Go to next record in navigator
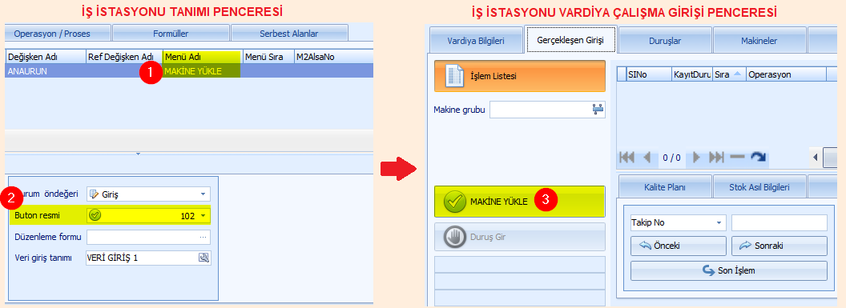The height and width of the screenshot is (308, 846). tap(696, 158)
